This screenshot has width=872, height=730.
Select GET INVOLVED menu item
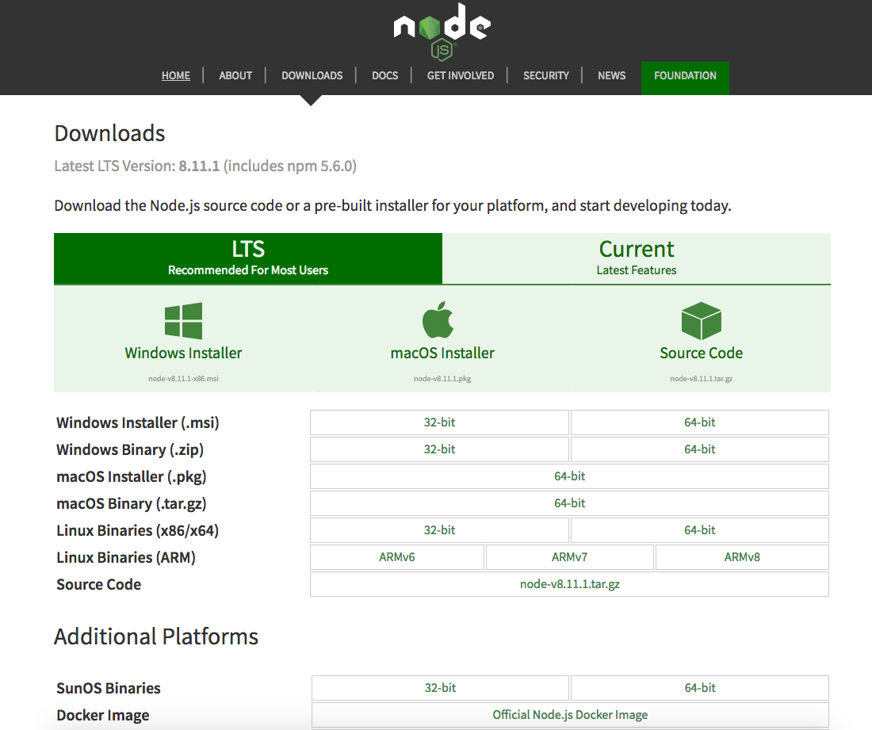click(x=461, y=75)
